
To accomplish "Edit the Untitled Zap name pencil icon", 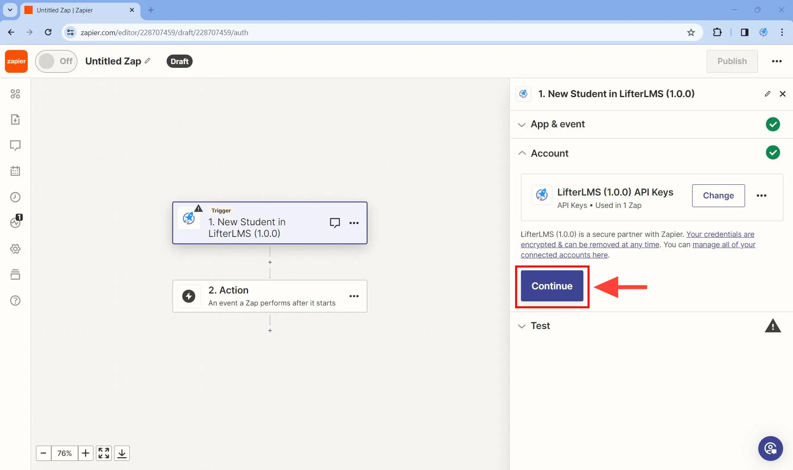I will (x=148, y=61).
